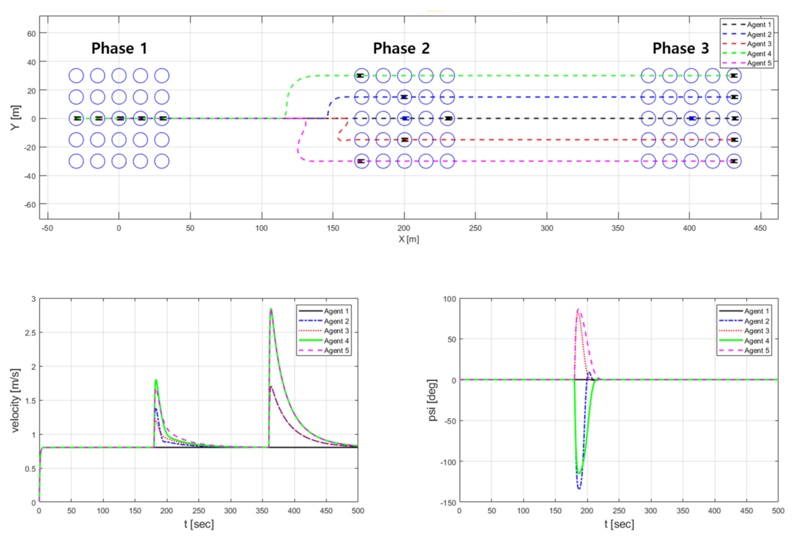
Task: Click the "500" tick under psi plot
Action: pyautogui.click(x=778, y=511)
